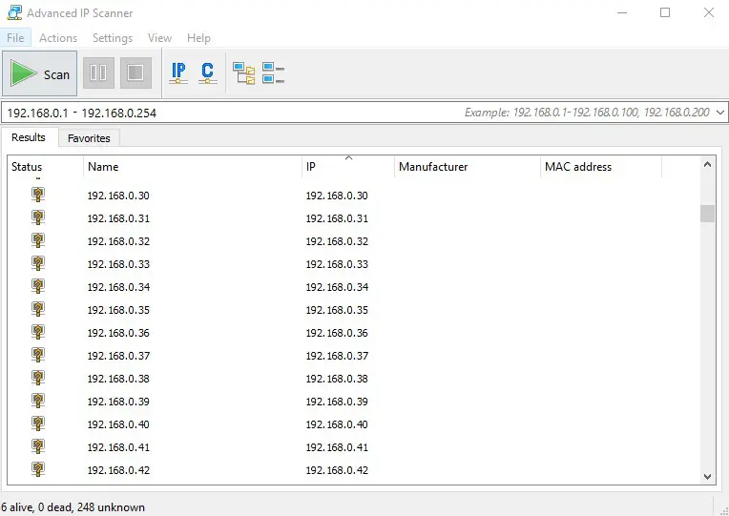
Task: Sort by the Manufacturer column header
Action: pos(467,167)
